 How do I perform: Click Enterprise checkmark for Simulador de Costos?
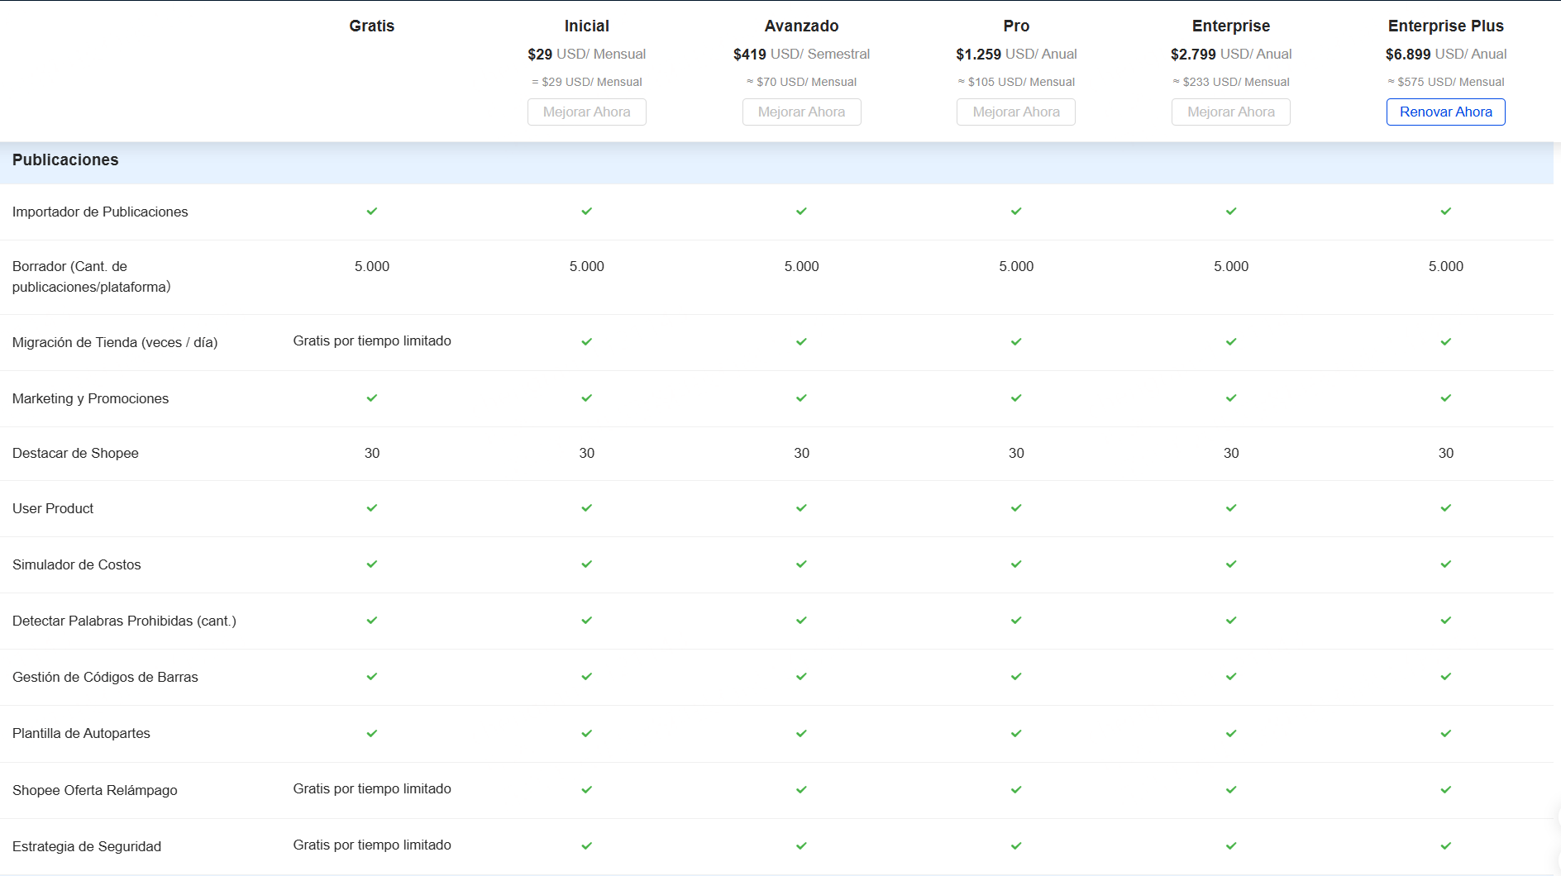tap(1231, 564)
